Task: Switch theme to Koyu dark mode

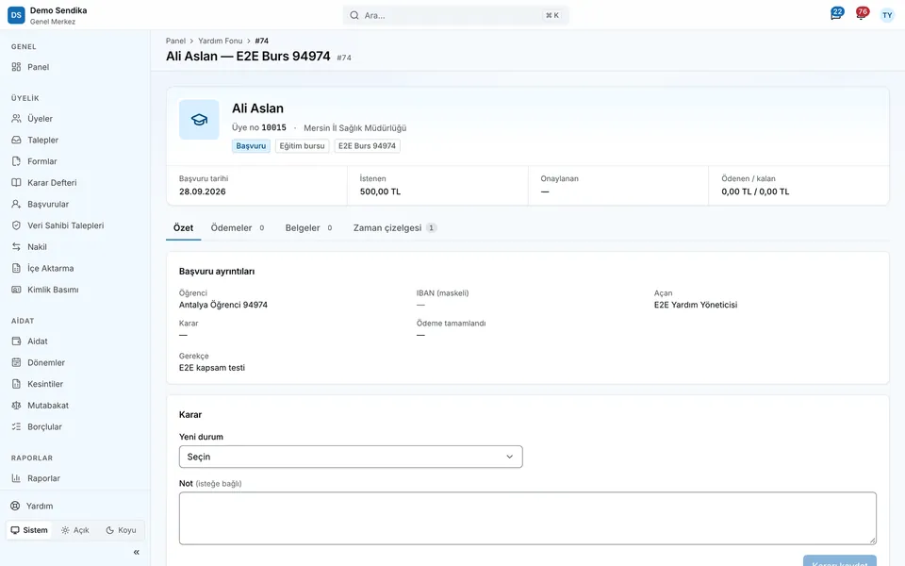Action: [x=122, y=530]
